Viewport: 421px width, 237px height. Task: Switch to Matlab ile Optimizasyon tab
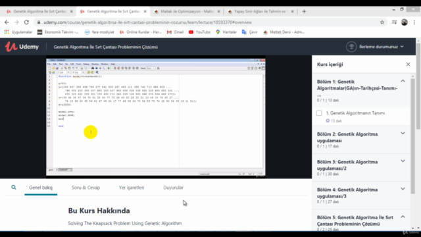tap(187, 12)
